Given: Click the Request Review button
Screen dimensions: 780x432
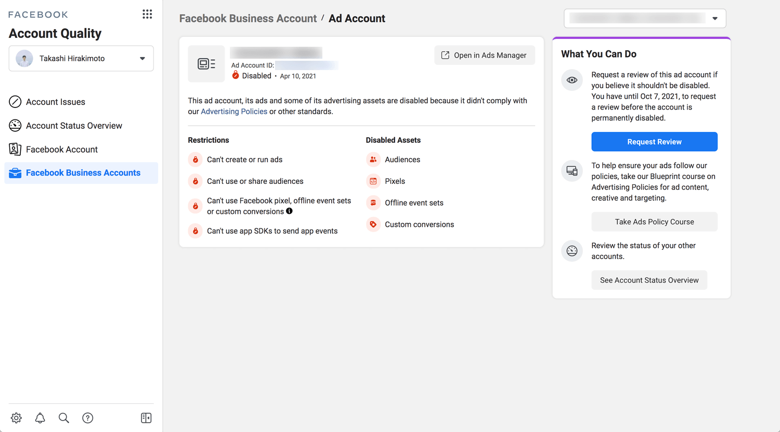Looking at the screenshot, I should pyautogui.click(x=654, y=142).
